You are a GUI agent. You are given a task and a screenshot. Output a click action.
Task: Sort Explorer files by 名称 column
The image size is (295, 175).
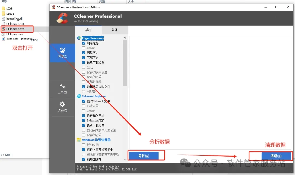click(4, 1)
